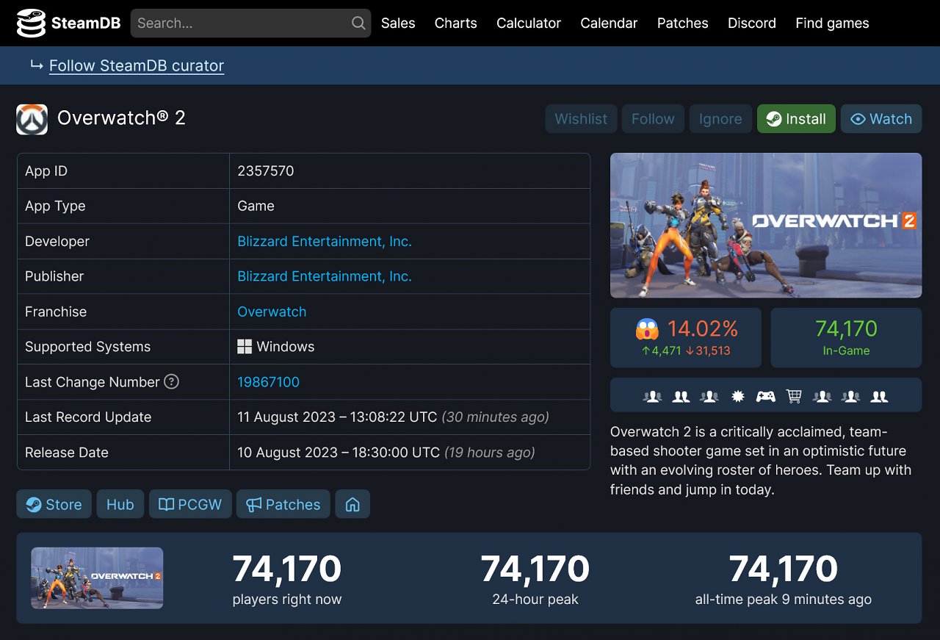Select the App ID value 2357570
The image size is (940, 640).
coord(266,170)
